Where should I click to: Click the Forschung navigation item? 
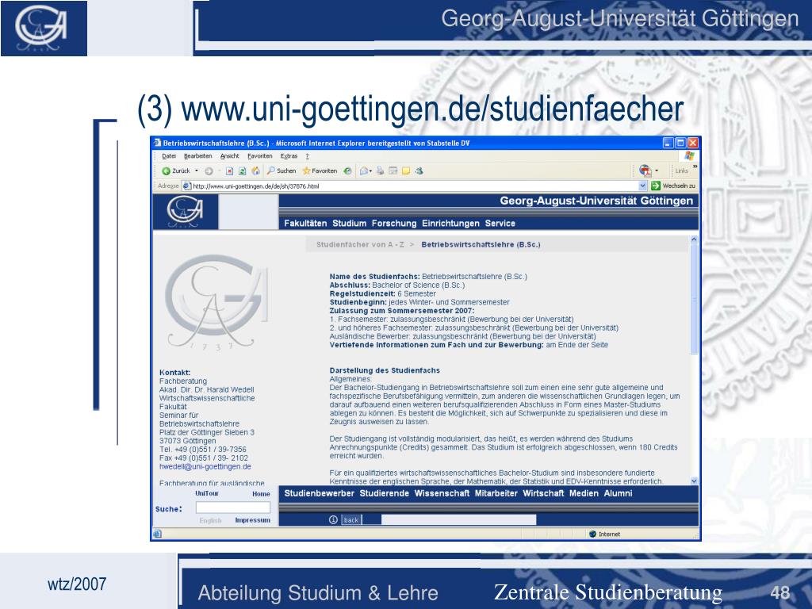click(x=394, y=223)
